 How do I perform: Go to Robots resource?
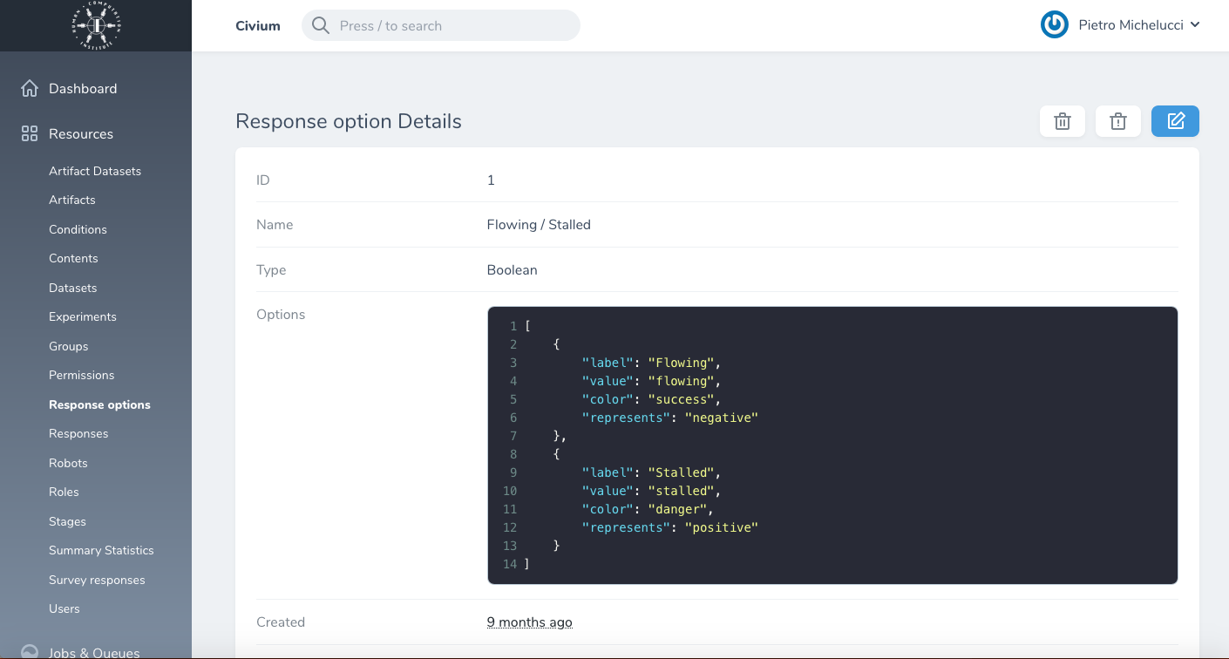(x=68, y=463)
